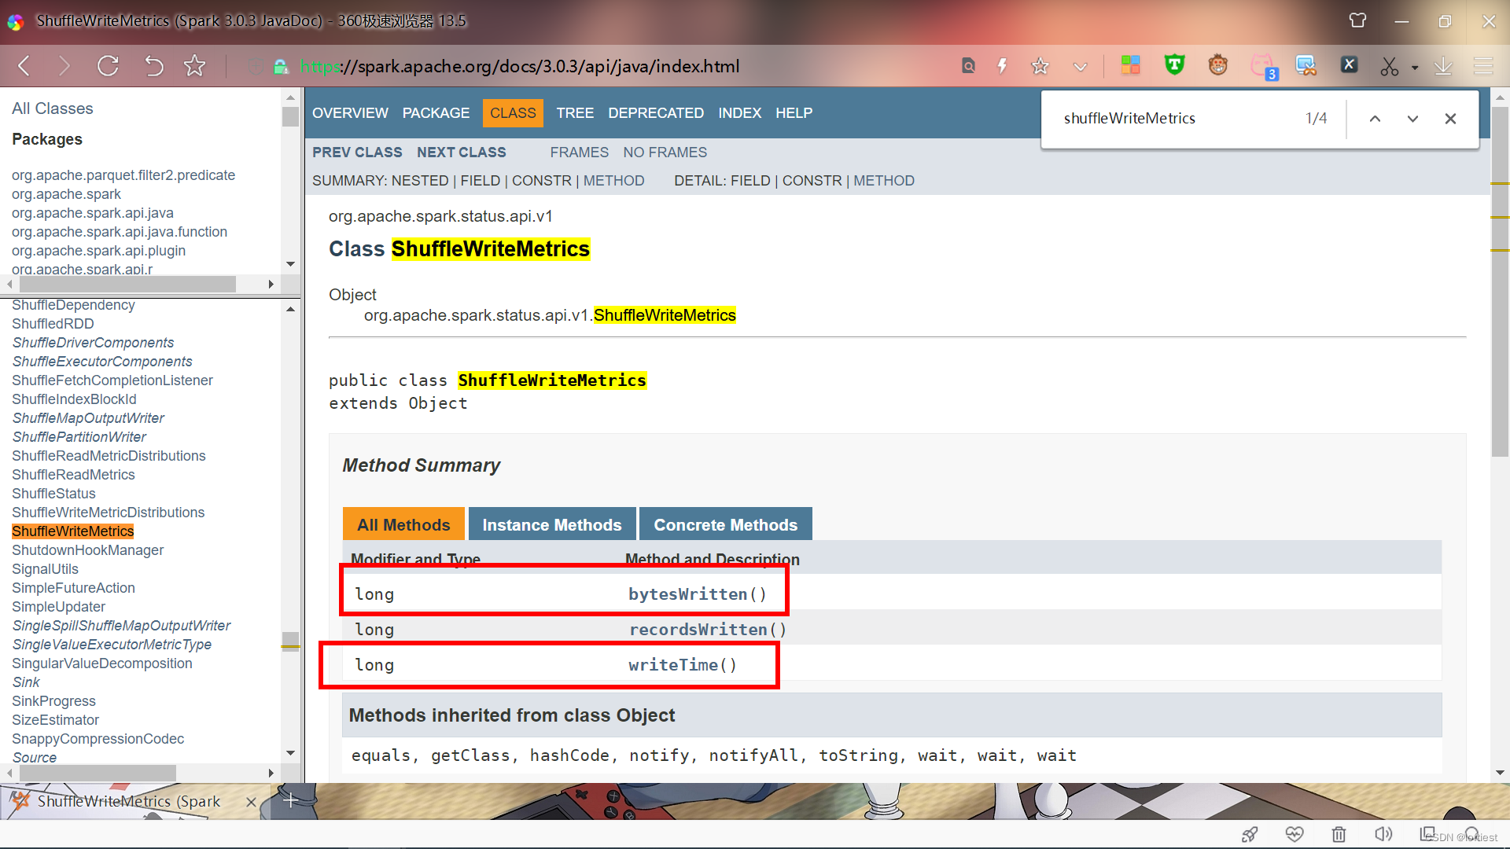
Task: Switch to Instance Methods tab
Action: pos(552,524)
